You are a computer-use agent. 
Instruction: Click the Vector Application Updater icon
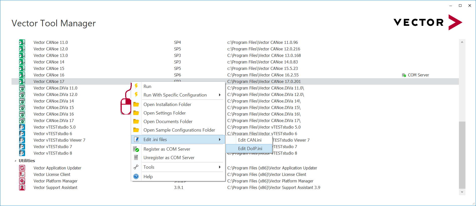(22, 168)
